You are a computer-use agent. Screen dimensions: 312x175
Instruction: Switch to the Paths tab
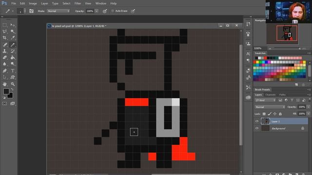[282, 95]
